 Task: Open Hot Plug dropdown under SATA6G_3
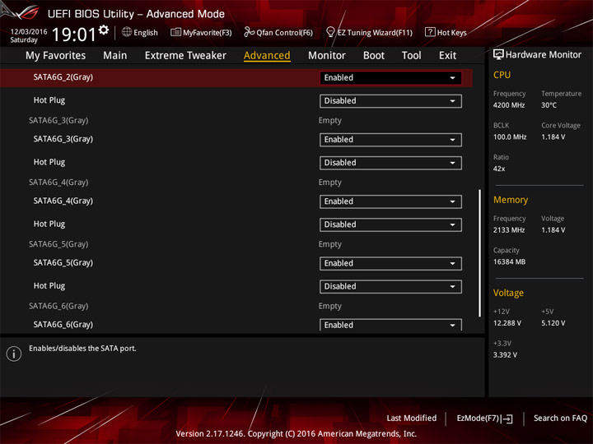[390, 163]
